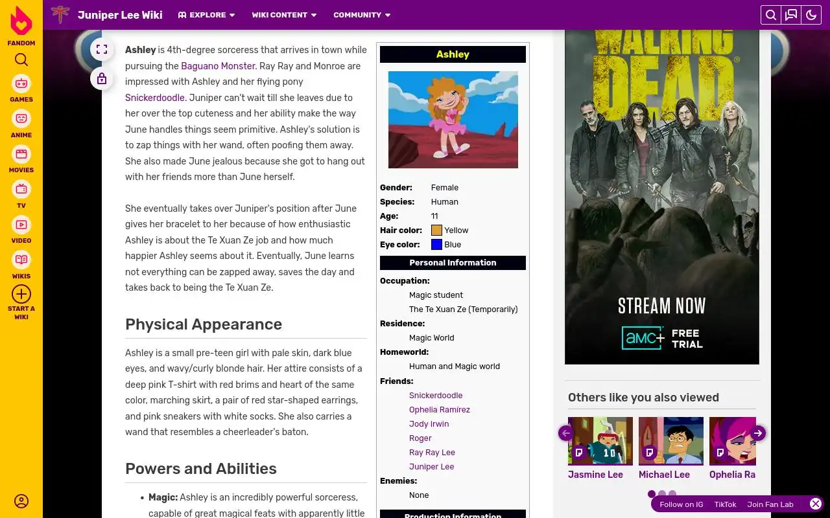Open the Ray Ray Lee friend link
Image resolution: width=830 pixels, height=518 pixels.
(432, 453)
